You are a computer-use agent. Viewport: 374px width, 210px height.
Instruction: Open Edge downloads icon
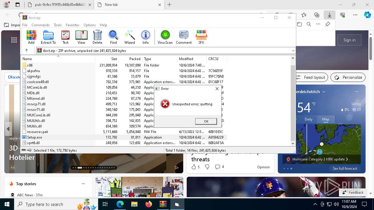[329, 15]
